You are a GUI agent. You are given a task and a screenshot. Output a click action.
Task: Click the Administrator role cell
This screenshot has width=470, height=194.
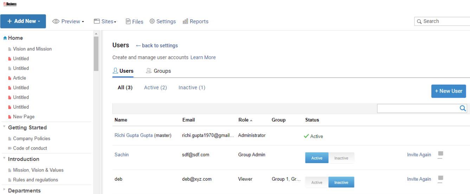click(x=252, y=135)
